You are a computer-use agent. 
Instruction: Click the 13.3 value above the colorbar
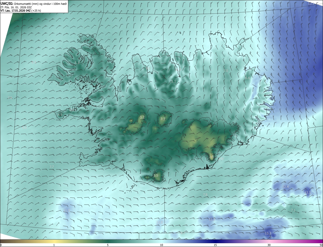point(268,233)
